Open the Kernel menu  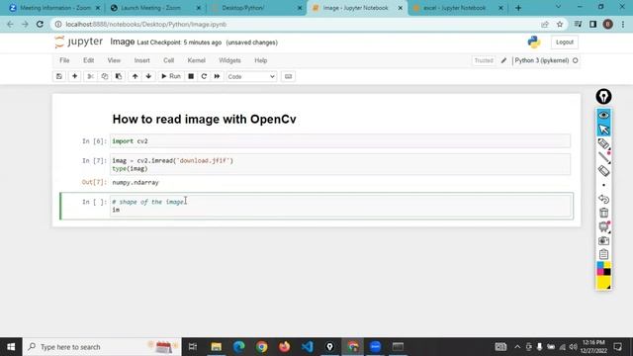pos(196,60)
